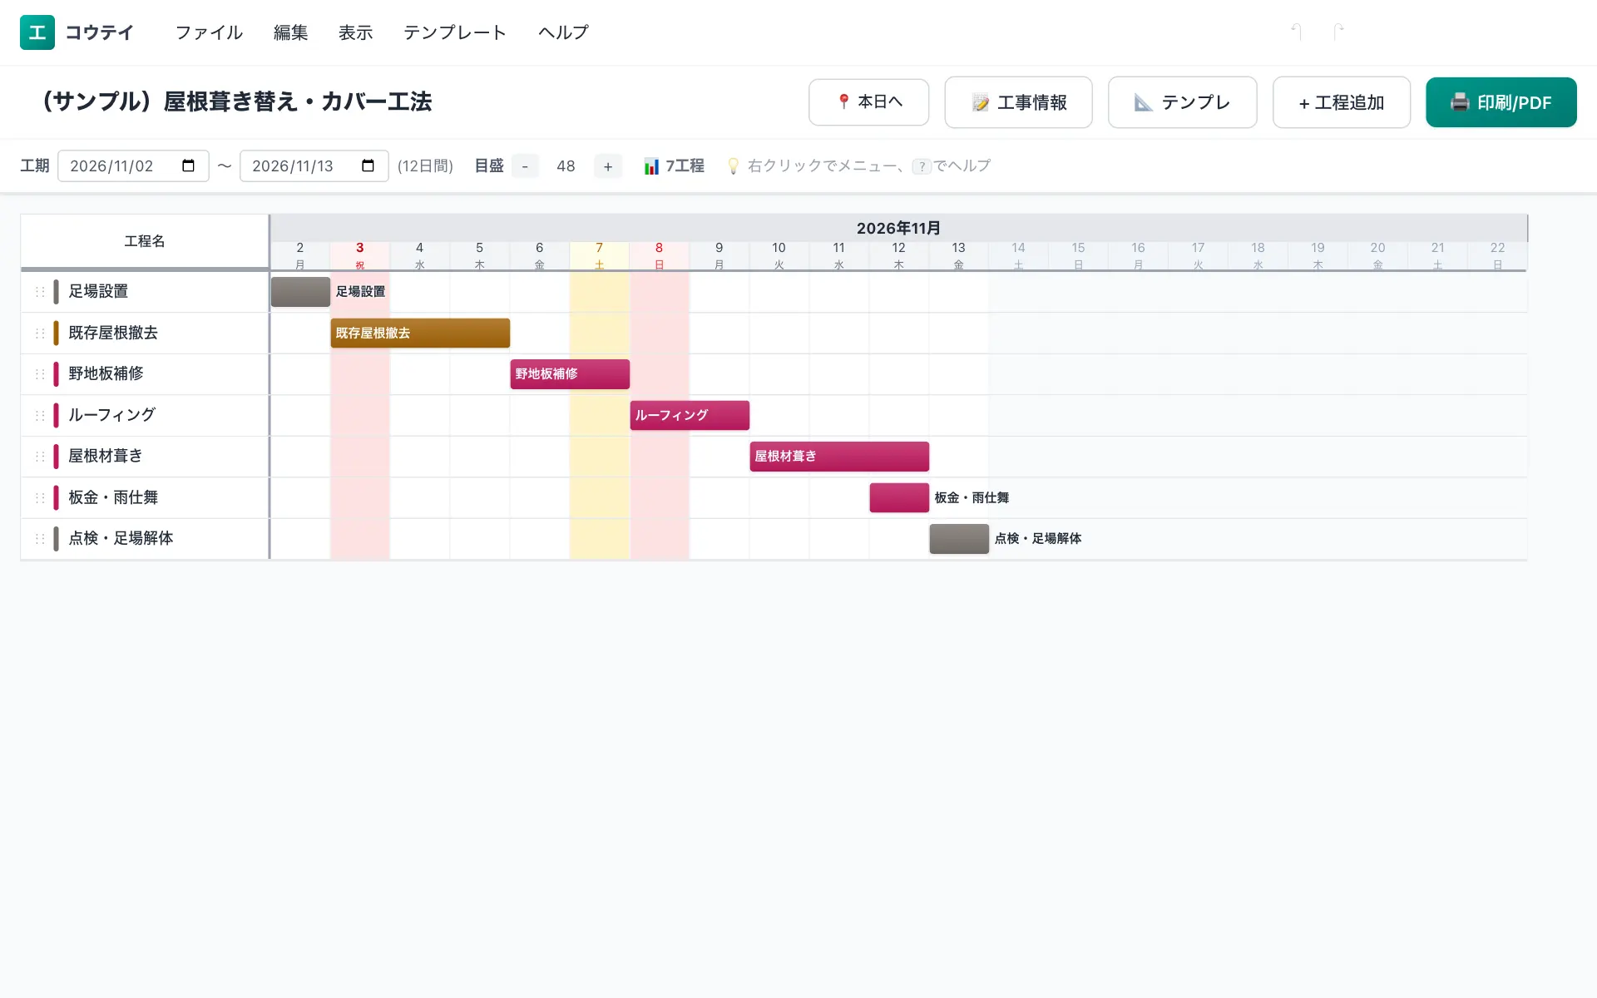Open start date calendar picker icon
The height and width of the screenshot is (998, 1597).
pyautogui.click(x=189, y=166)
